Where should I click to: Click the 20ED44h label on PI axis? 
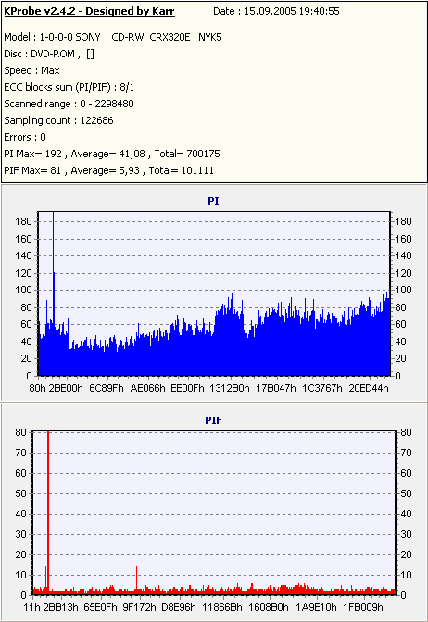coord(369,388)
